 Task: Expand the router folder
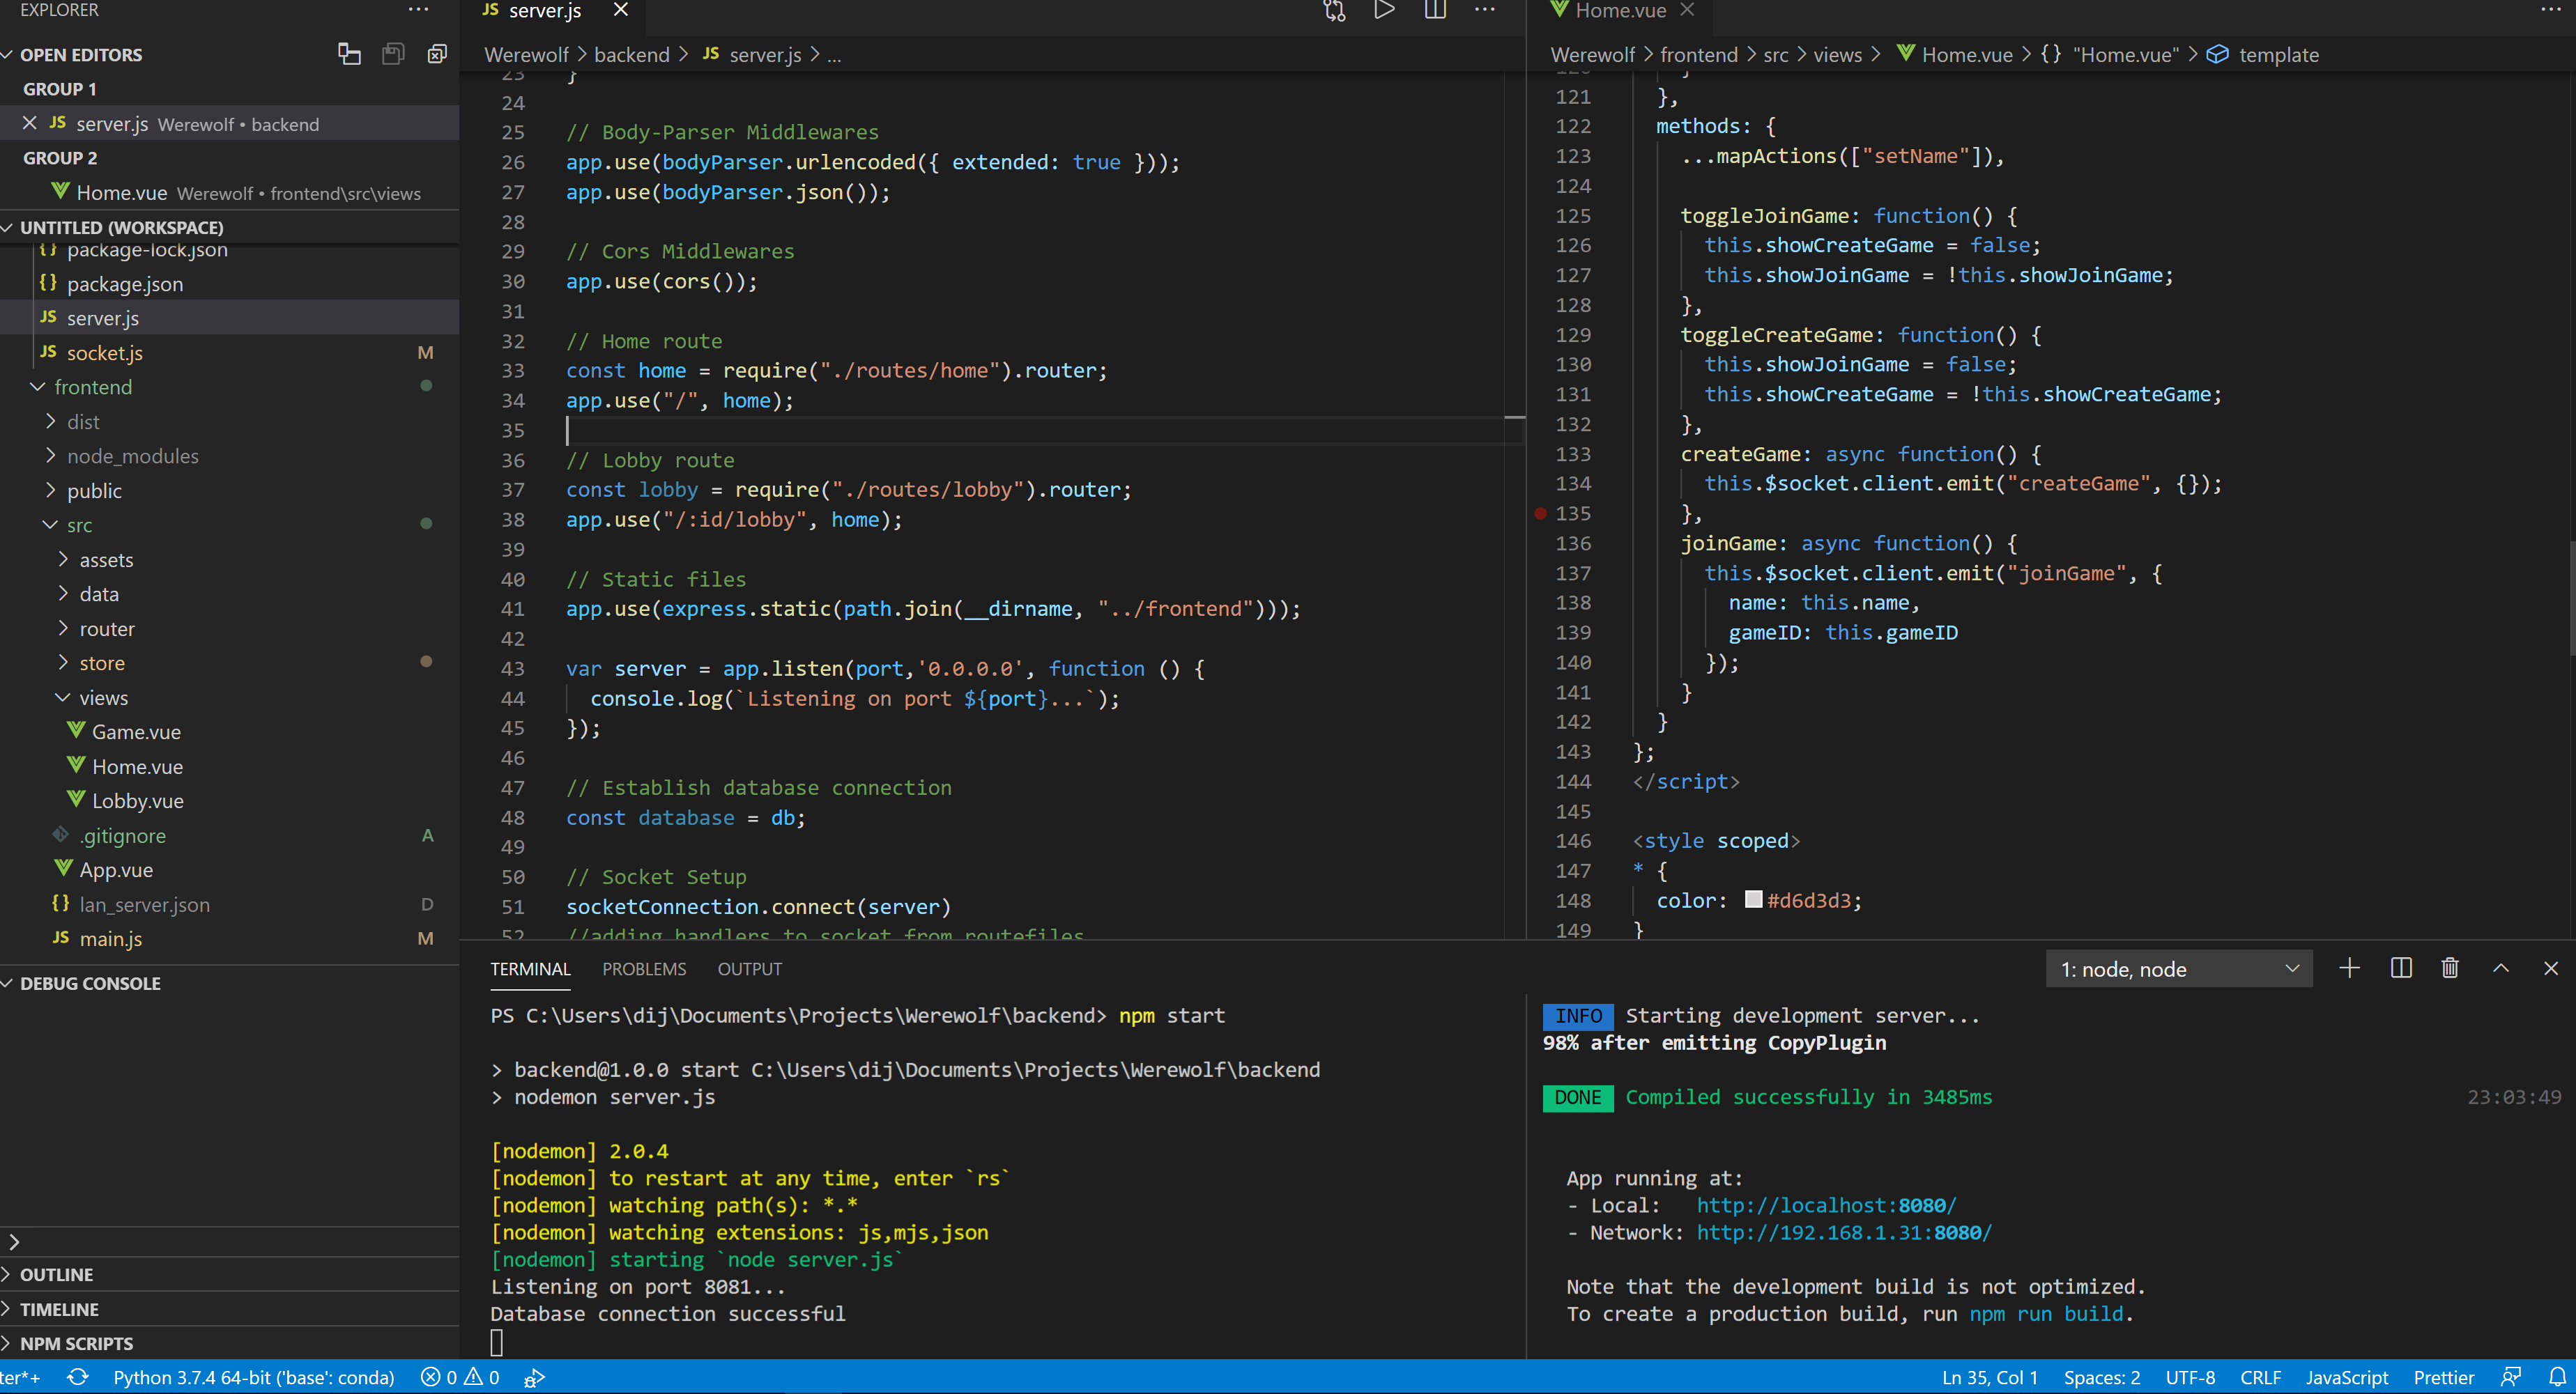tap(107, 628)
